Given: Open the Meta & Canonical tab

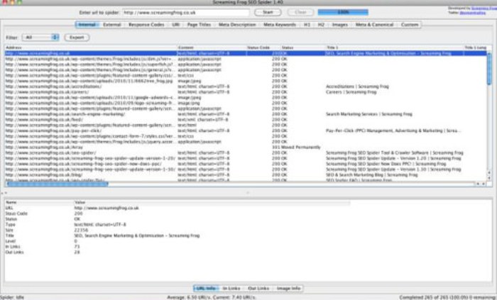Looking at the screenshot, I should pyautogui.click(x=374, y=25).
